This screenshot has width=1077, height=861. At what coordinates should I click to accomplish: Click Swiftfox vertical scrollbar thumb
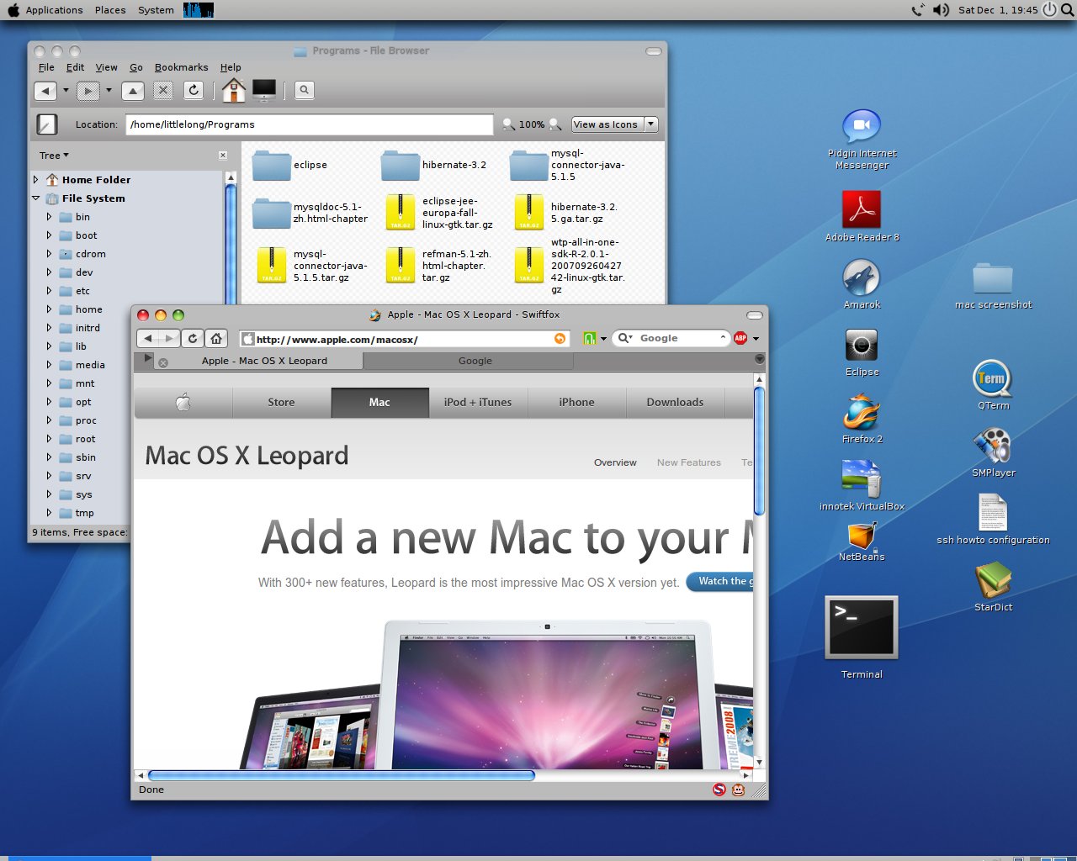pyautogui.click(x=759, y=451)
